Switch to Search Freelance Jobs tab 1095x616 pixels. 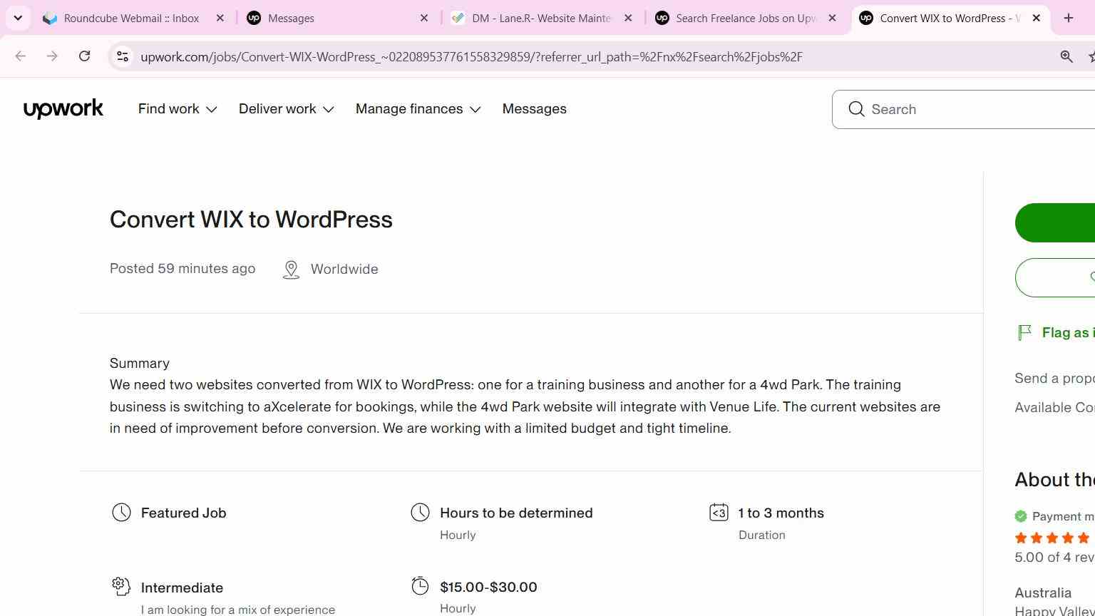click(746, 19)
